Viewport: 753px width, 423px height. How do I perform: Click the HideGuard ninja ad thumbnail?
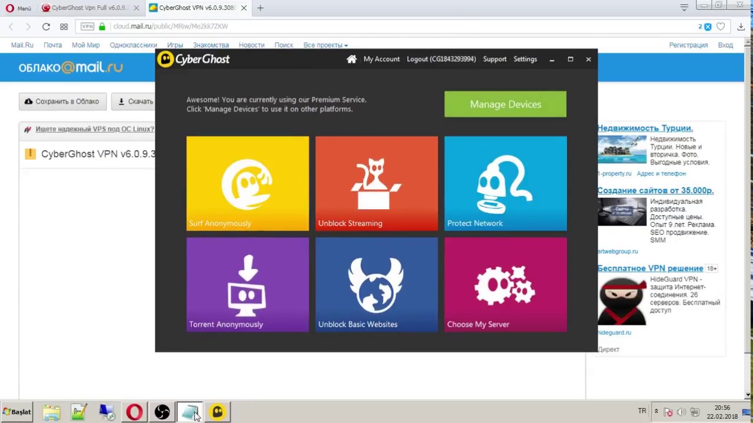point(622,300)
